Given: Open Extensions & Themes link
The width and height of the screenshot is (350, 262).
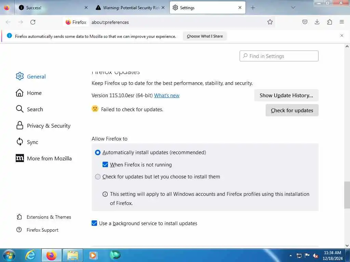Looking at the screenshot, I should (44, 217).
